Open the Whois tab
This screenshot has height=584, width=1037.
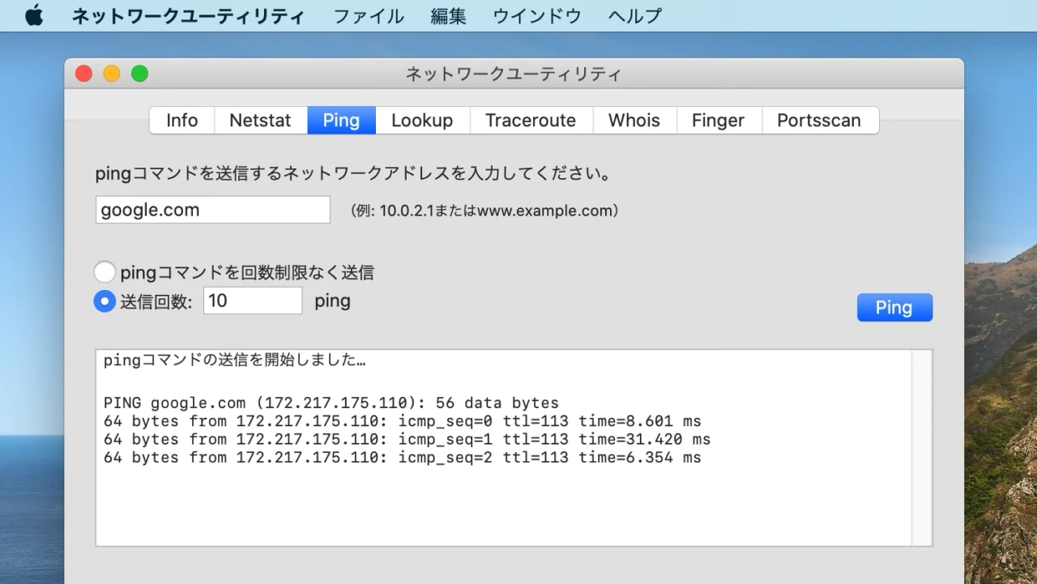(x=634, y=120)
